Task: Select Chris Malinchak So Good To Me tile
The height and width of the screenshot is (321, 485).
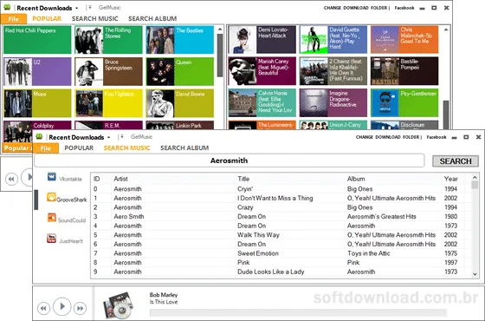Action: (404, 40)
